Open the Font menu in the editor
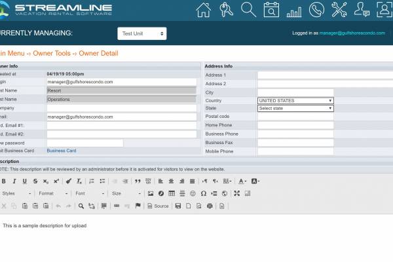 point(88,194)
